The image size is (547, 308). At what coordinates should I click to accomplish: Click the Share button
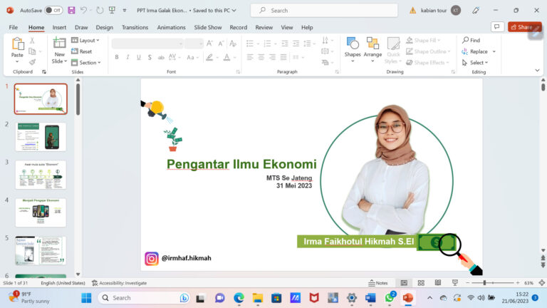pyautogui.click(x=524, y=27)
